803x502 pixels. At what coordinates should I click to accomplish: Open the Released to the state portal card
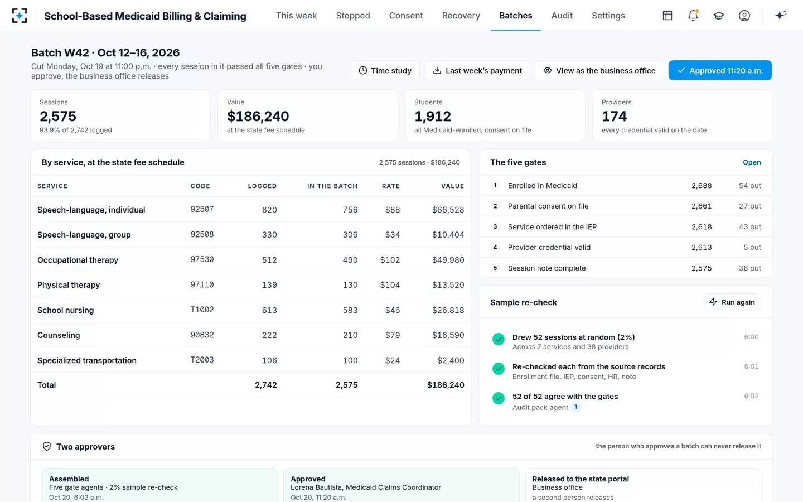(643, 485)
